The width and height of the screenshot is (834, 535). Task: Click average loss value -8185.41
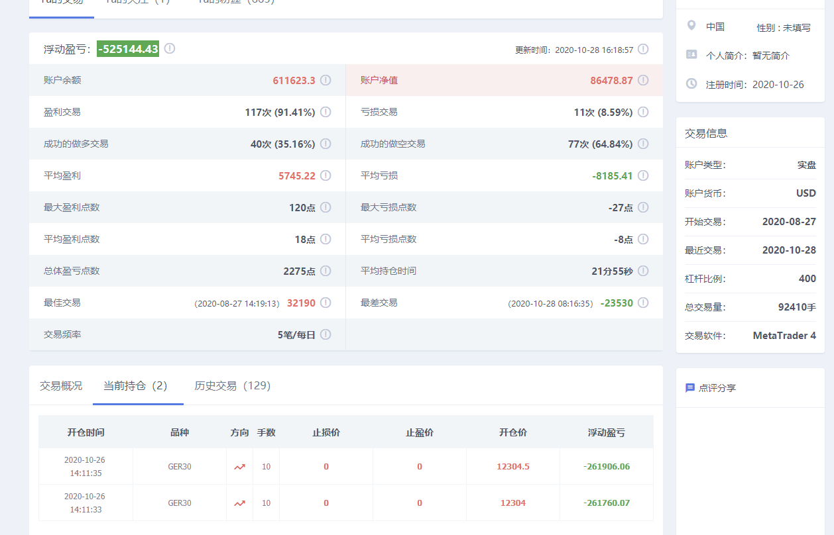pos(613,175)
